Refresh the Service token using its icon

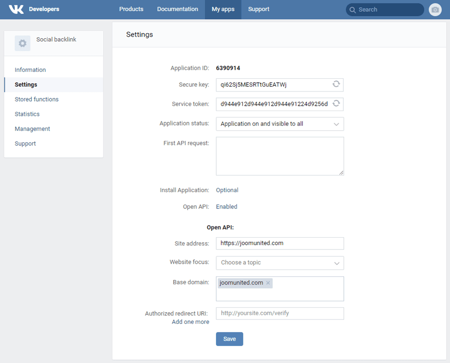coord(336,104)
